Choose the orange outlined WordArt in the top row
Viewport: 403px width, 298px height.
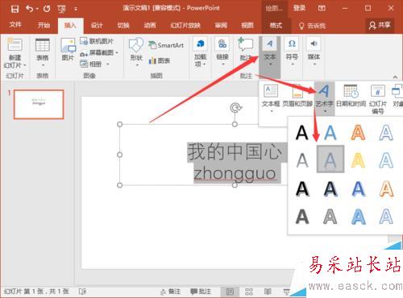358,132
